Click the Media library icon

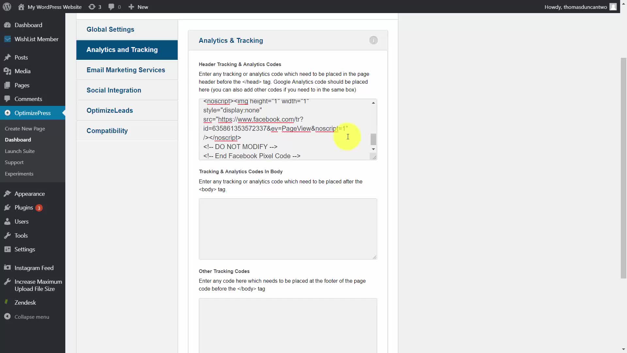(x=7, y=71)
